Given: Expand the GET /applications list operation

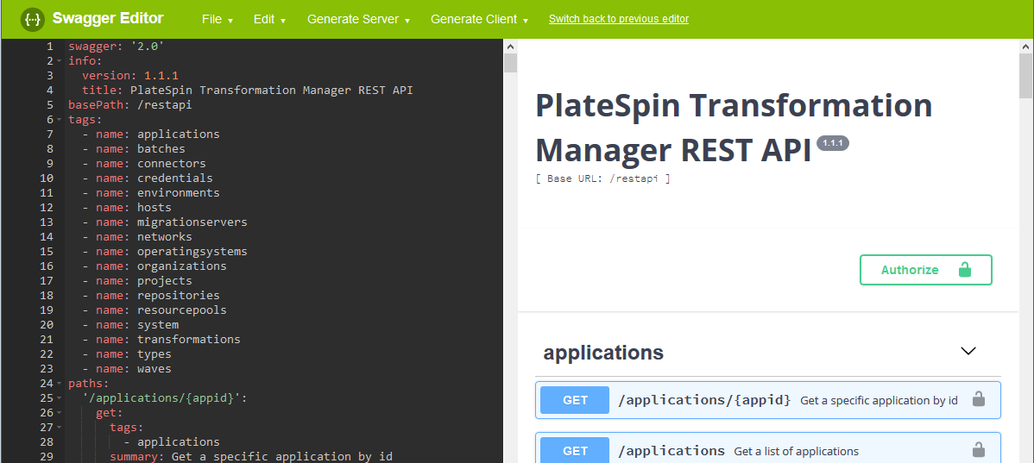Looking at the screenshot, I should pyautogui.click(x=671, y=450).
